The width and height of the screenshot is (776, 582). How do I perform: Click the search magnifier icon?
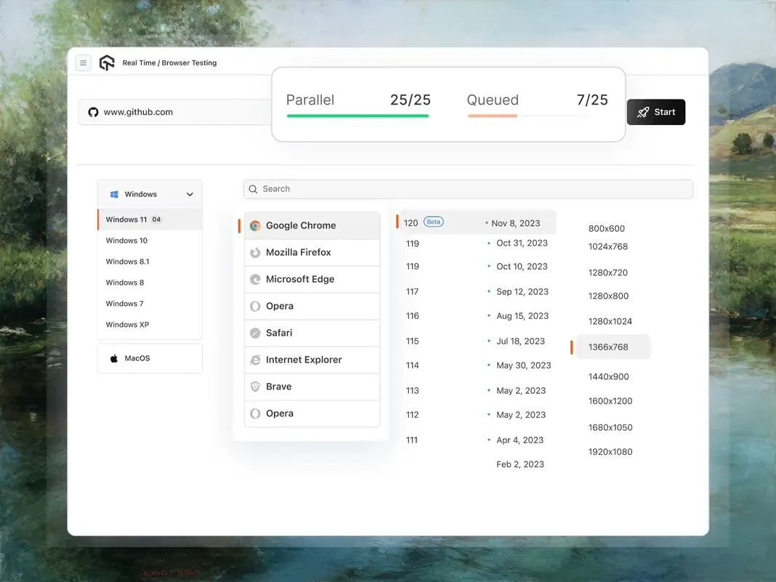click(x=253, y=189)
